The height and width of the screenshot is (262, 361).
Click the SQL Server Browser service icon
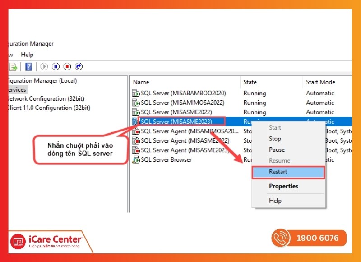click(x=136, y=160)
